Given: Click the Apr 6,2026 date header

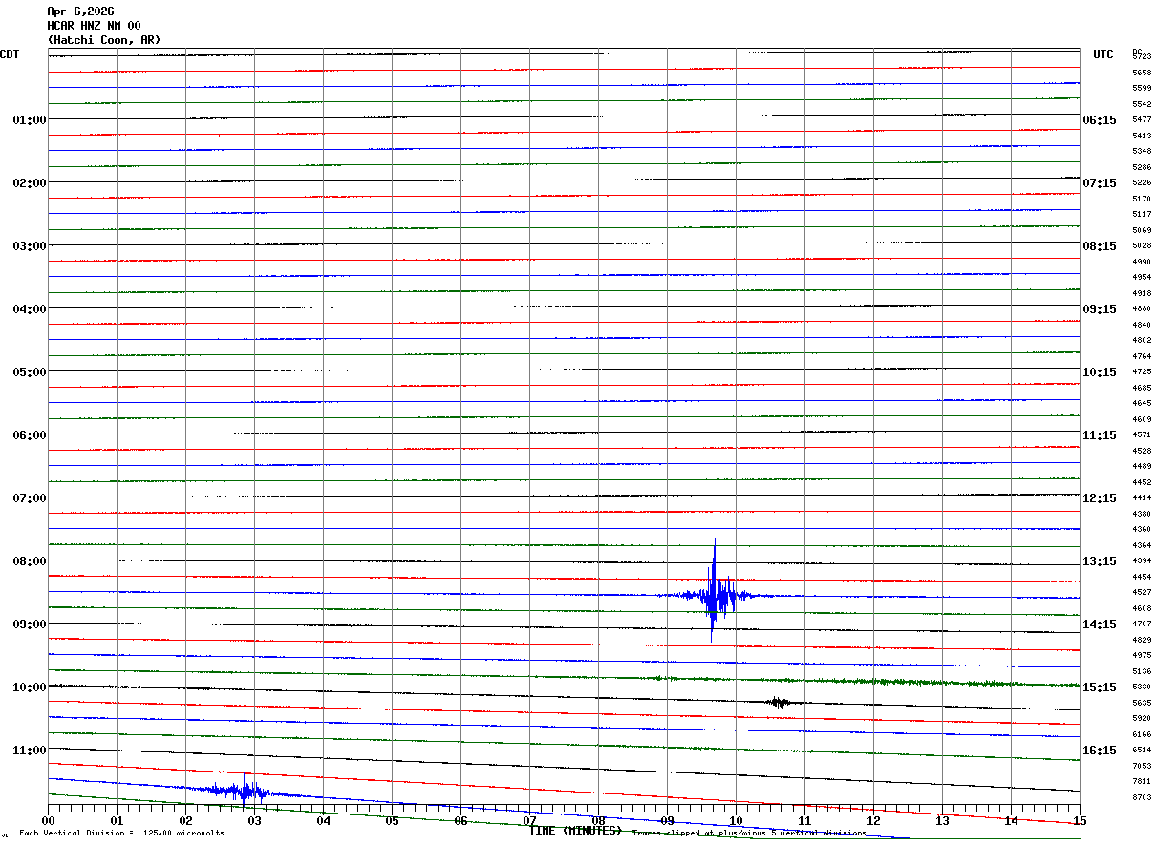Looking at the screenshot, I should click(x=80, y=11).
